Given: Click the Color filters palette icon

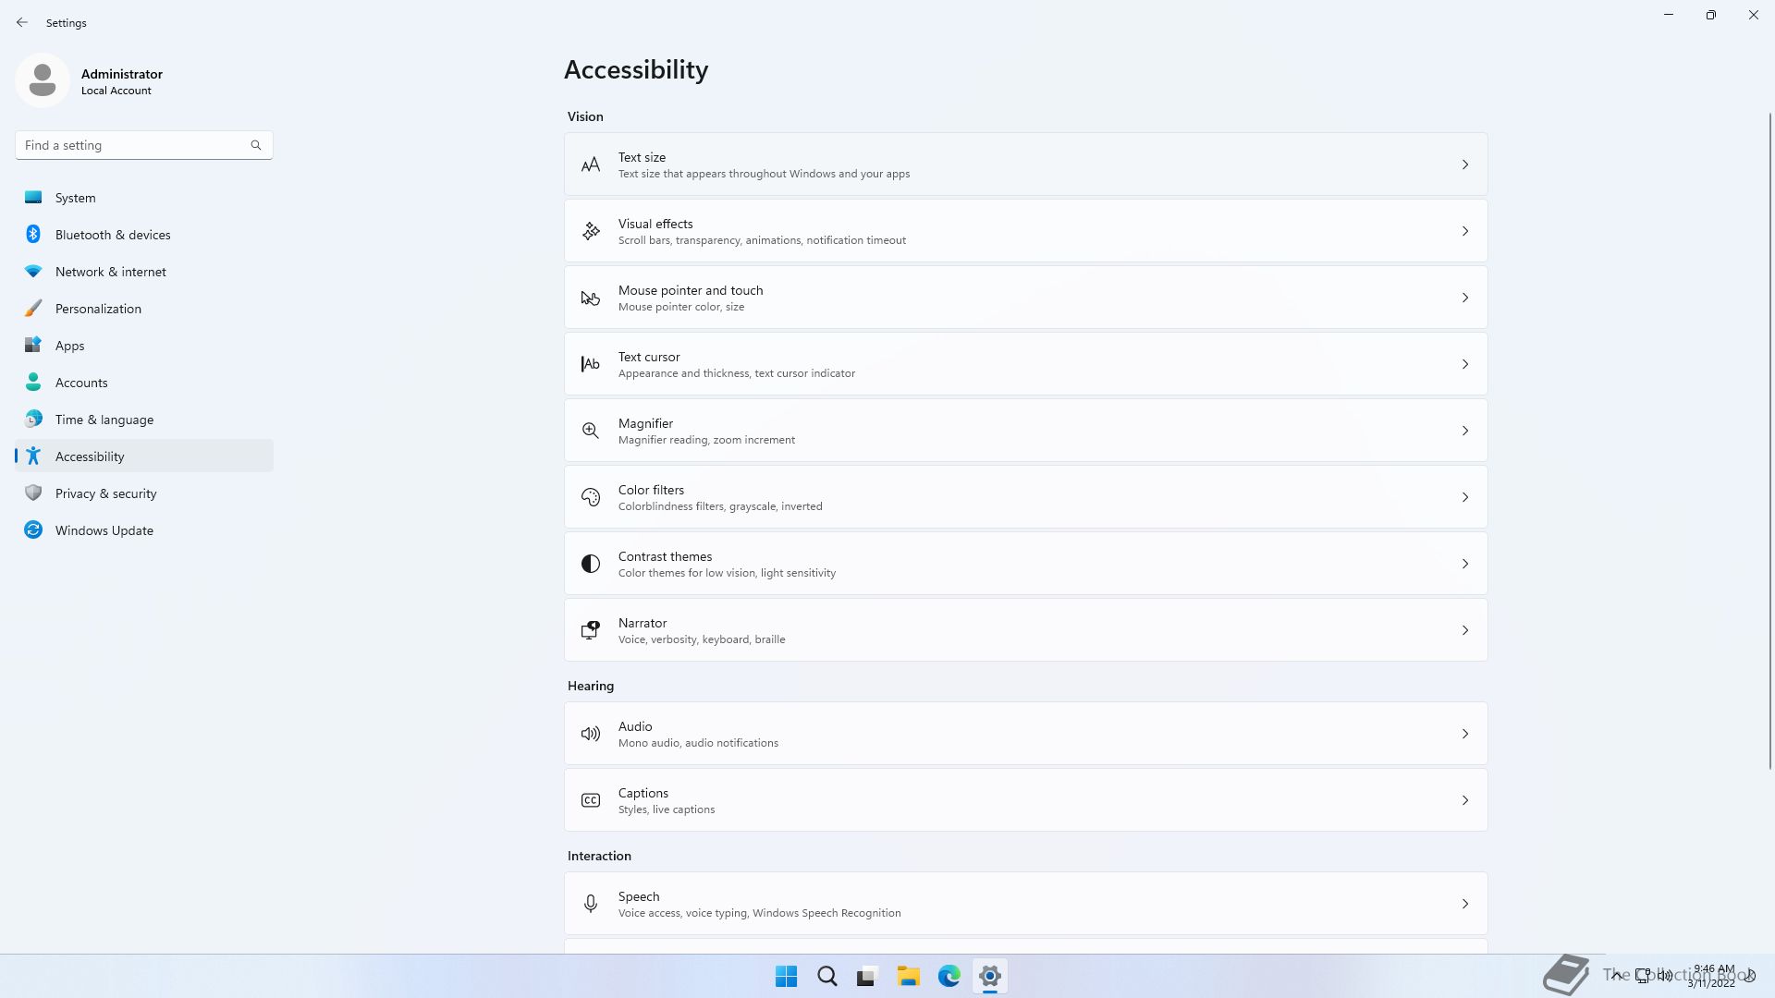Looking at the screenshot, I should (591, 497).
